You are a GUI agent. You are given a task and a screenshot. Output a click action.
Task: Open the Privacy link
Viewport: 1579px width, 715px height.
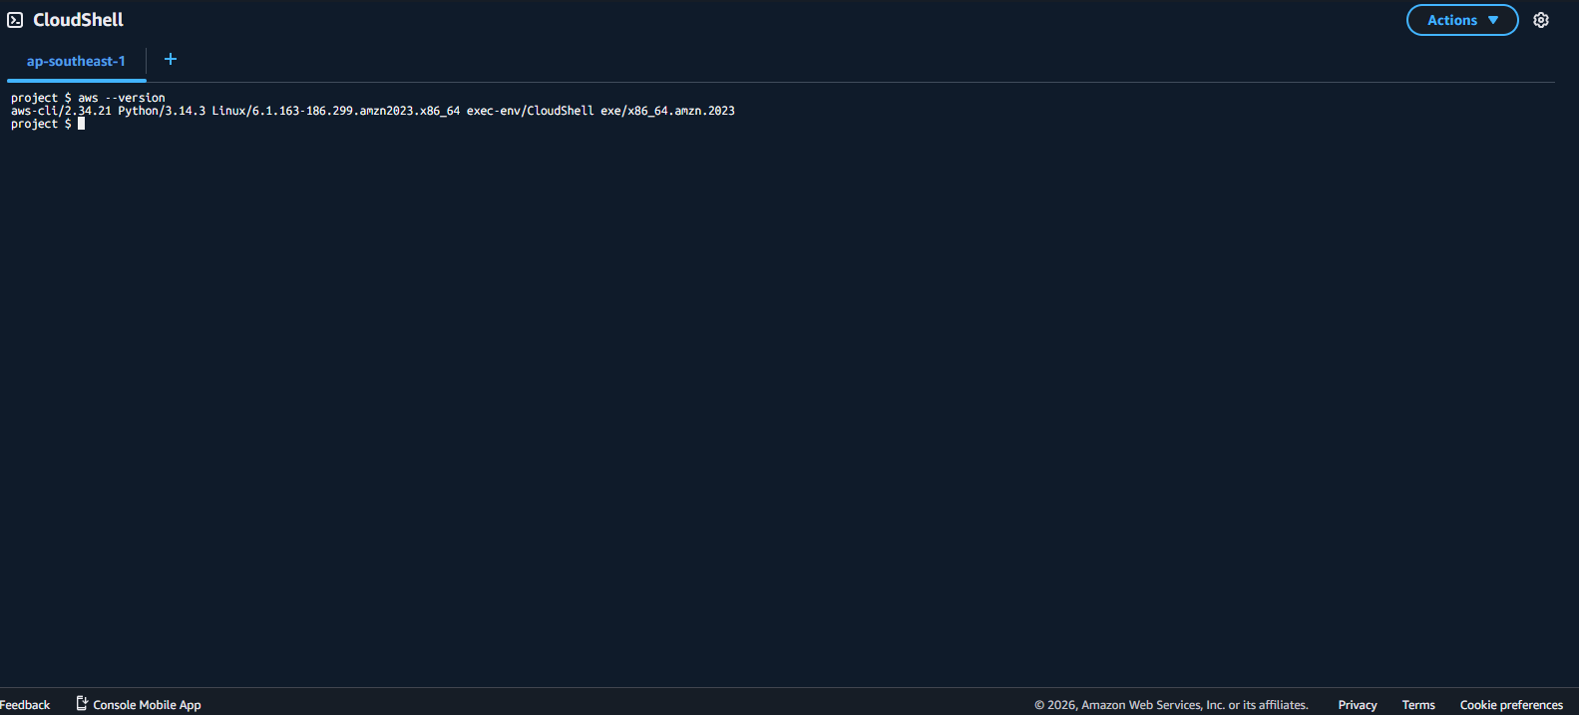tap(1358, 705)
